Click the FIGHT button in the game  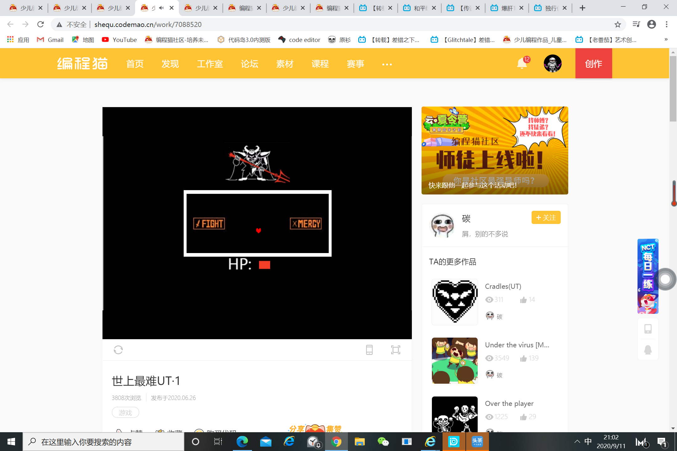coord(209,224)
